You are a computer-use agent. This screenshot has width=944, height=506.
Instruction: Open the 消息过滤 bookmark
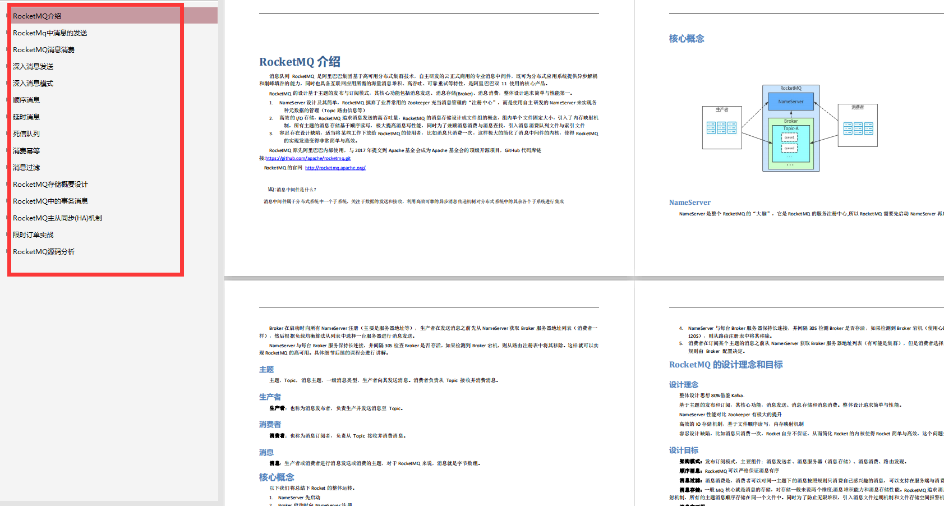[x=26, y=168]
